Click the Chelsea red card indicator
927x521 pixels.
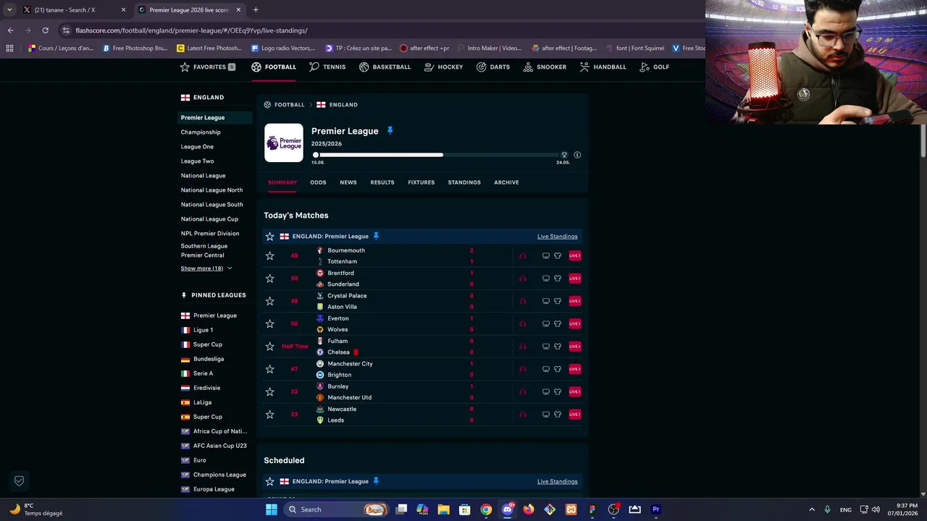point(356,352)
